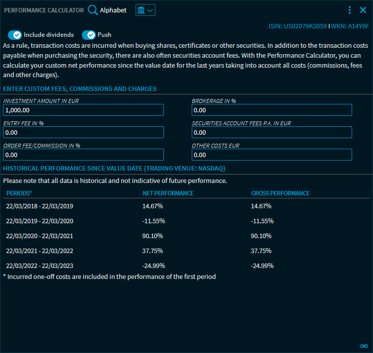Select the Entry Fee in % input

click(83, 132)
